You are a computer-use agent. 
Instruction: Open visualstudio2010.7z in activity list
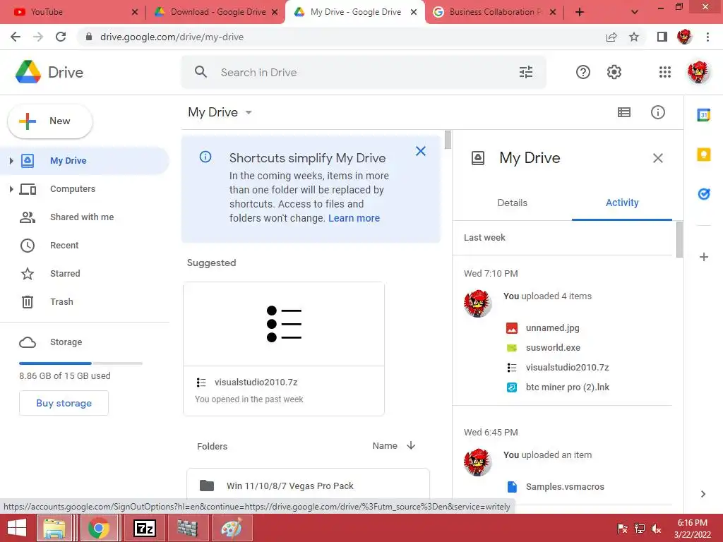coord(567,367)
